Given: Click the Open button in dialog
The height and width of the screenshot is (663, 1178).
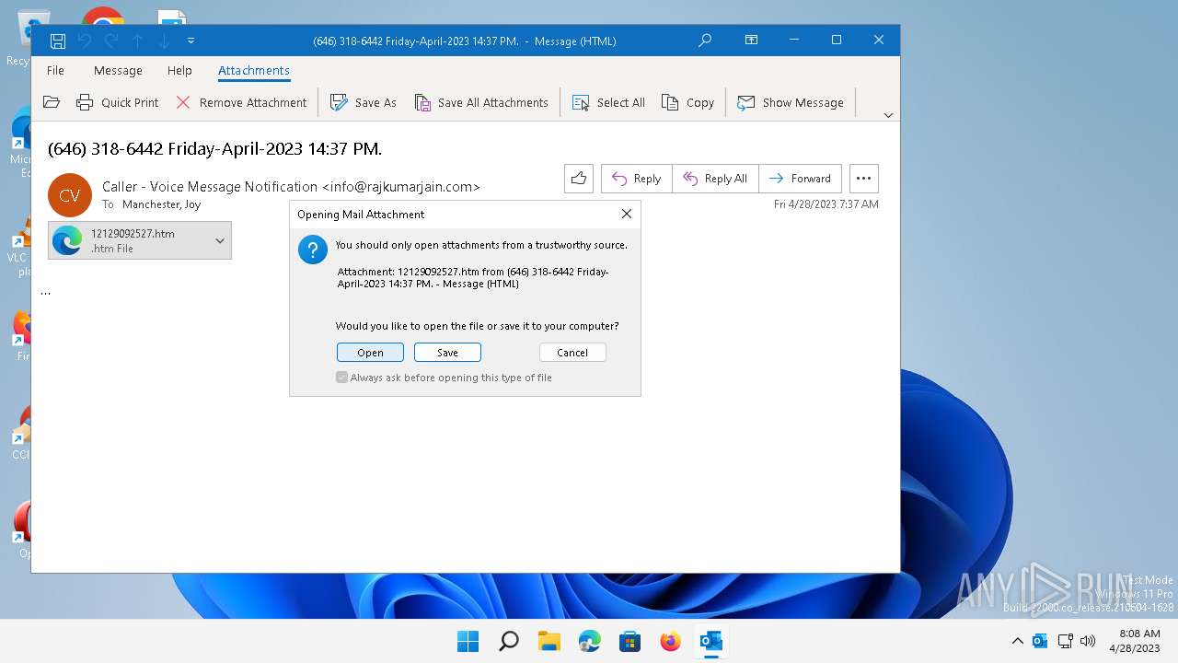Looking at the screenshot, I should 370,353.
